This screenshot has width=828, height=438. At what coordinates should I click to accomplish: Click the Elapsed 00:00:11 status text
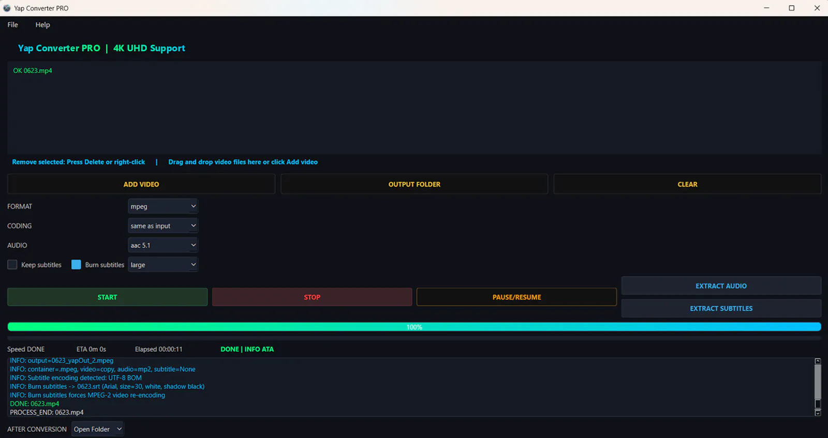point(158,350)
